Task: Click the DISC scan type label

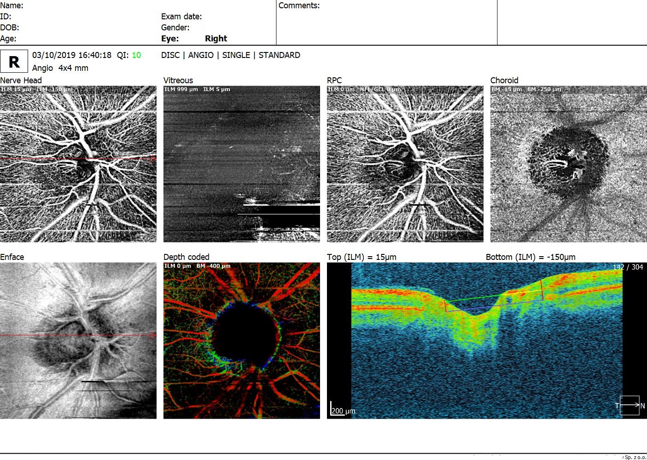Action: pyautogui.click(x=170, y=55)
